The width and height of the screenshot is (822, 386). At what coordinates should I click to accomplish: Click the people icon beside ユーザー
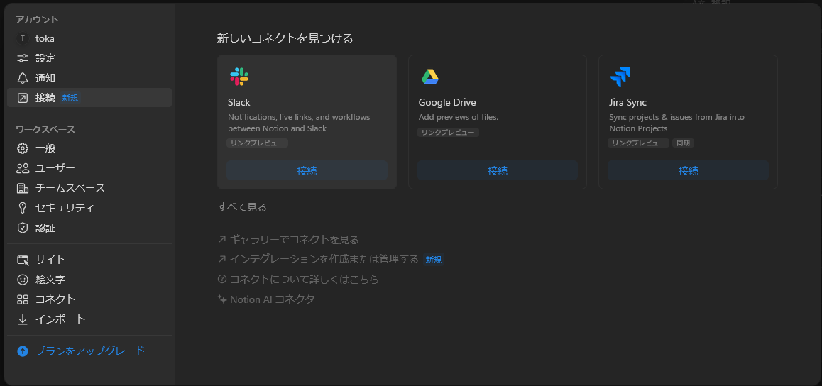click(23, 168)
